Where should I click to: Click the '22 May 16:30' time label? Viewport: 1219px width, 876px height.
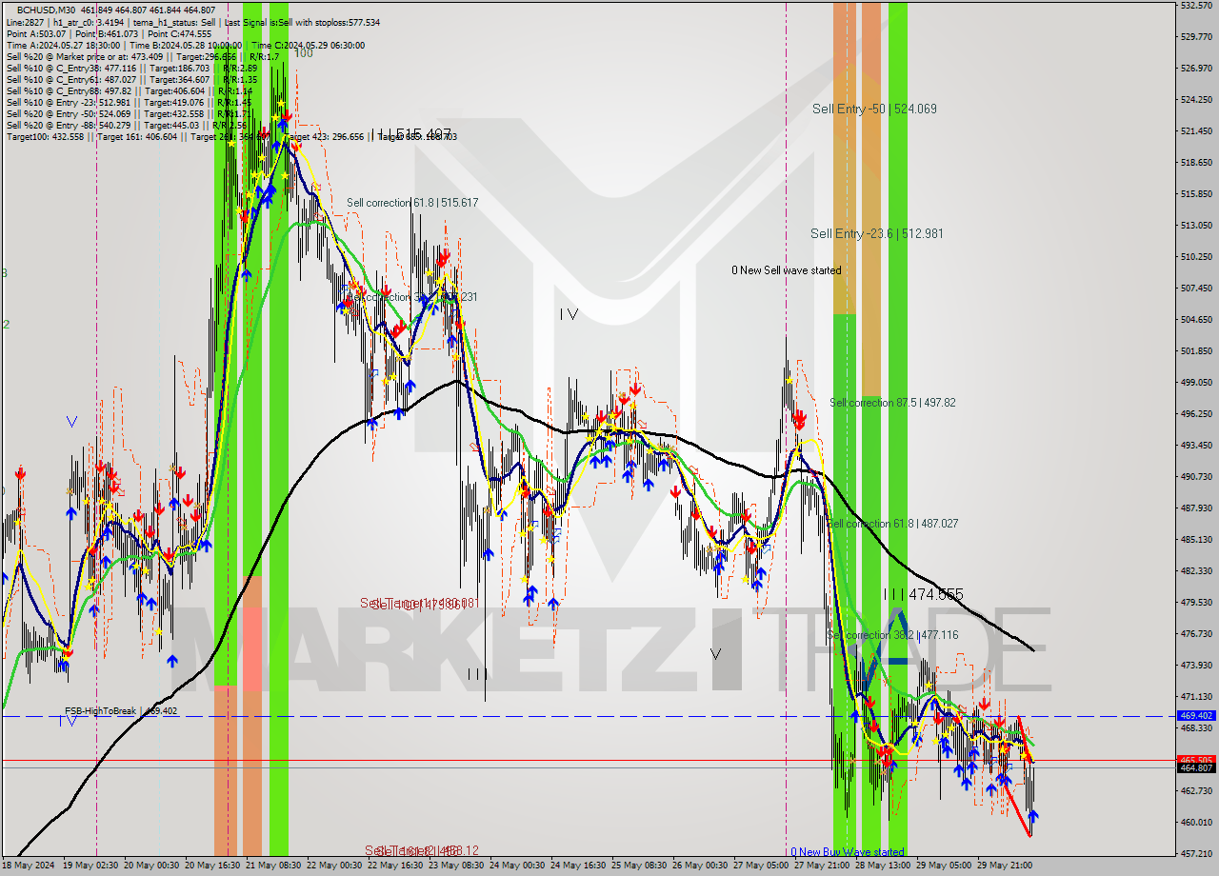click(394, 866)
